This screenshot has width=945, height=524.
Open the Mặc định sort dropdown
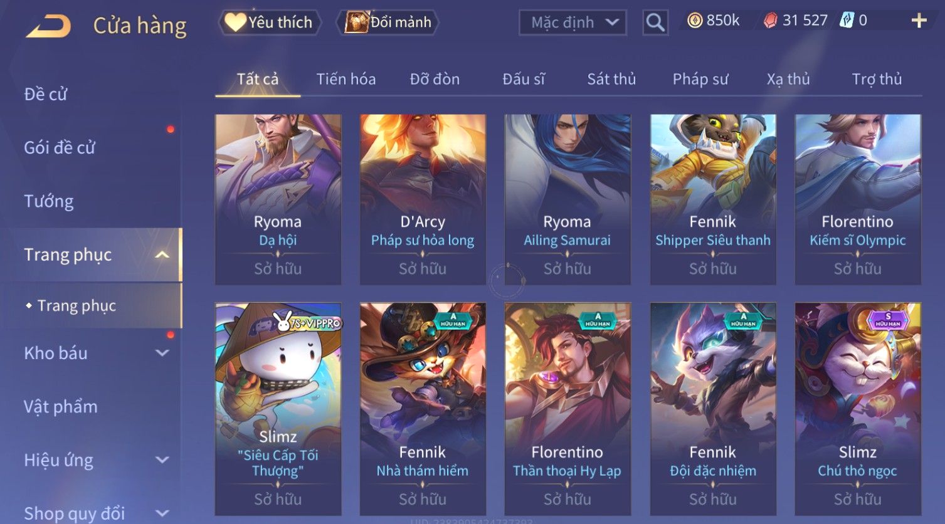tap(573, 23)
